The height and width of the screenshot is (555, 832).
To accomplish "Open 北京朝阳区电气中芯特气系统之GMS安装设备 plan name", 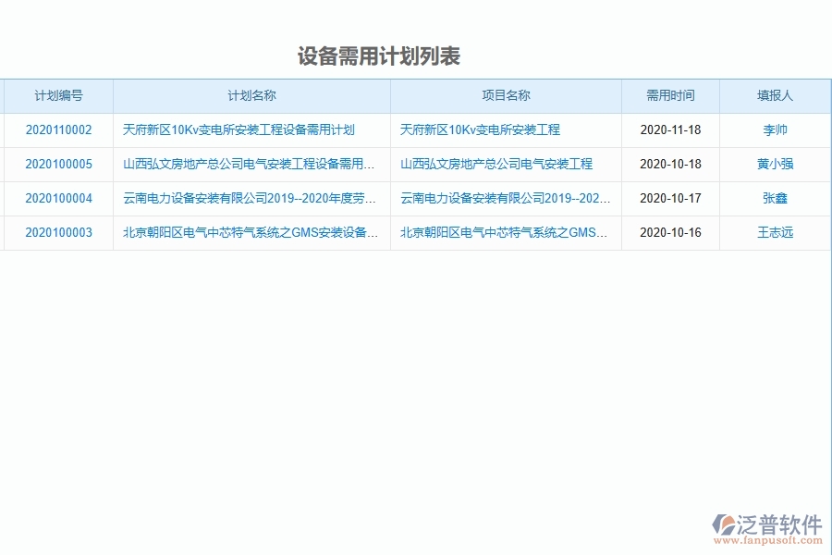I will pyautogui.click(x=251, y=232).
